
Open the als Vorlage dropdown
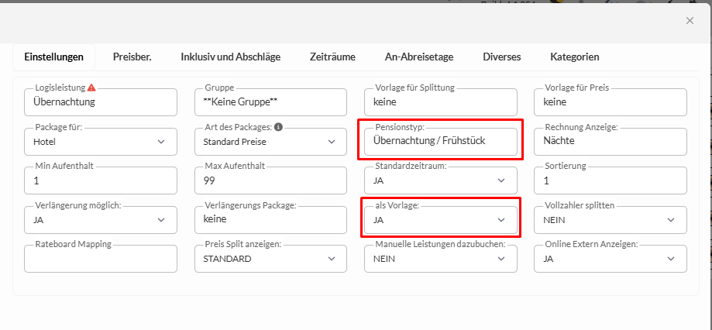tap(440, 220)
